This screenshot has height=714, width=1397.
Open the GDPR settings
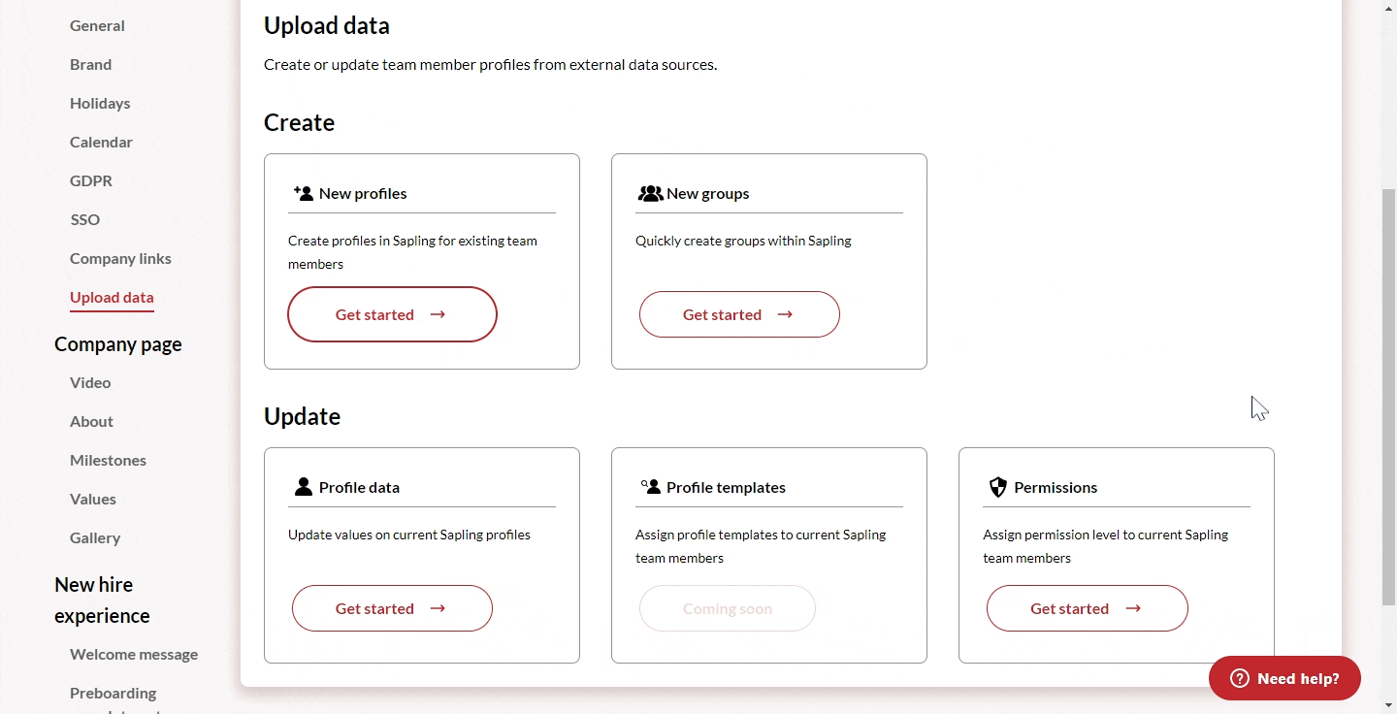[x=91, y=180]
